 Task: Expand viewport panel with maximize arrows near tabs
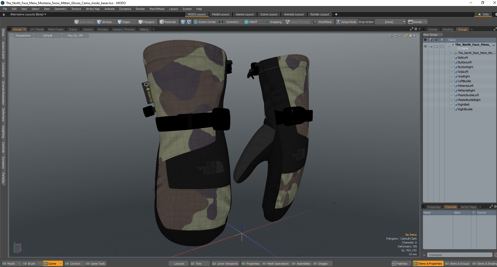coord(412,29)
